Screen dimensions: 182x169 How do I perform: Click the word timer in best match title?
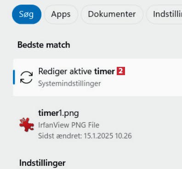104,71
